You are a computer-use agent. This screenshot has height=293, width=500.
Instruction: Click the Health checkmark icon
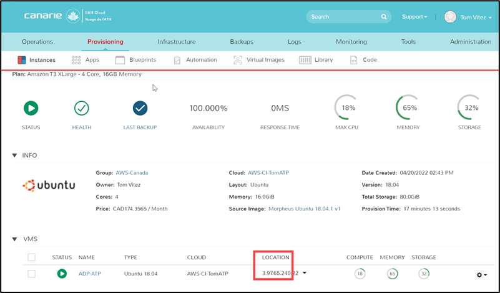(x=82, y=108)
